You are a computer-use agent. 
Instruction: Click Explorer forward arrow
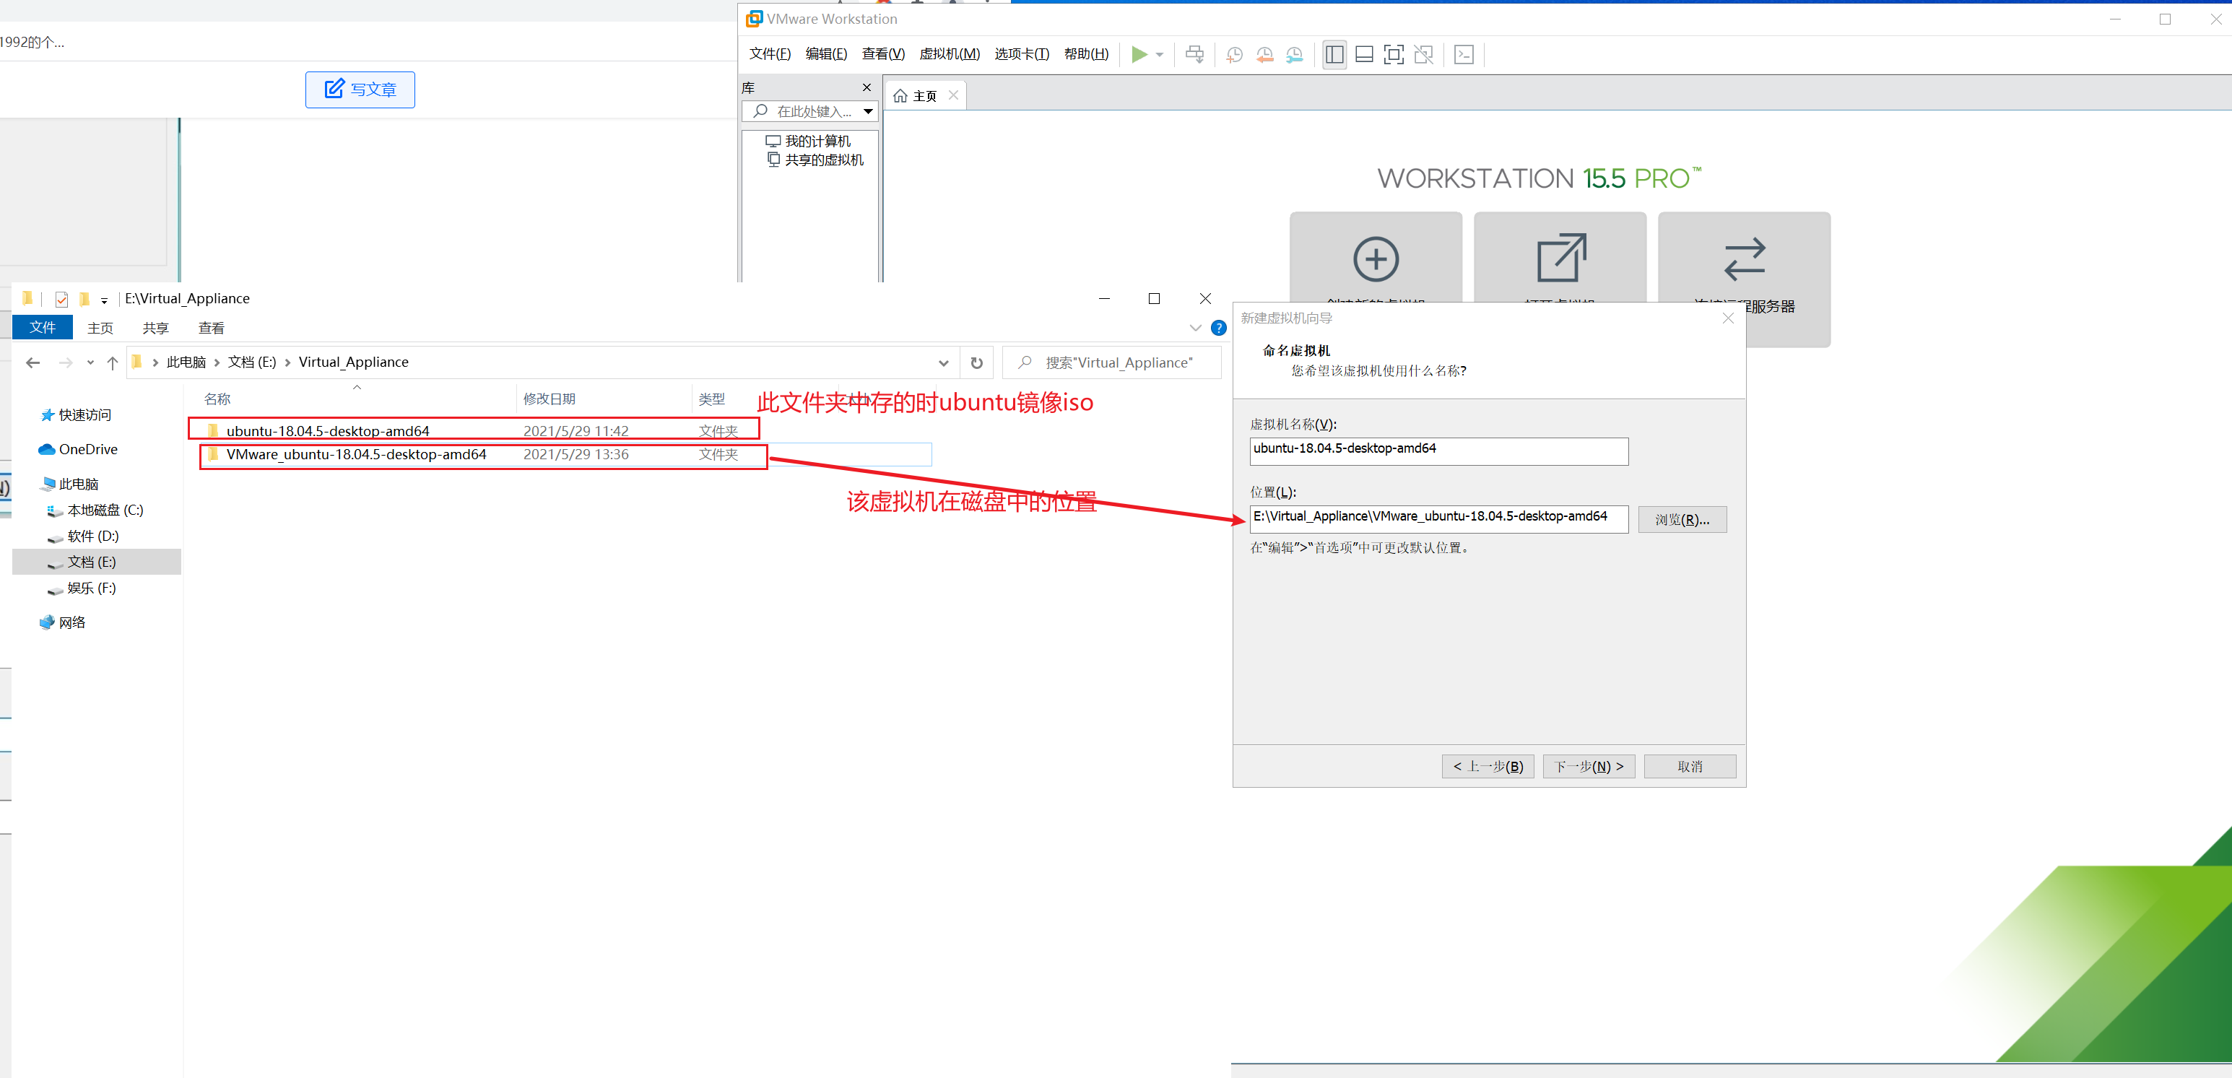(66, 362)
